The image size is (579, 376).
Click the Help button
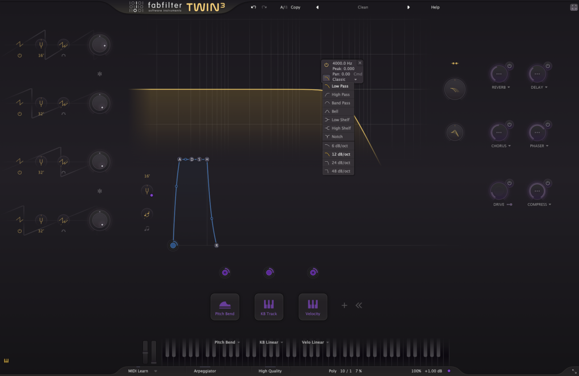435,7
